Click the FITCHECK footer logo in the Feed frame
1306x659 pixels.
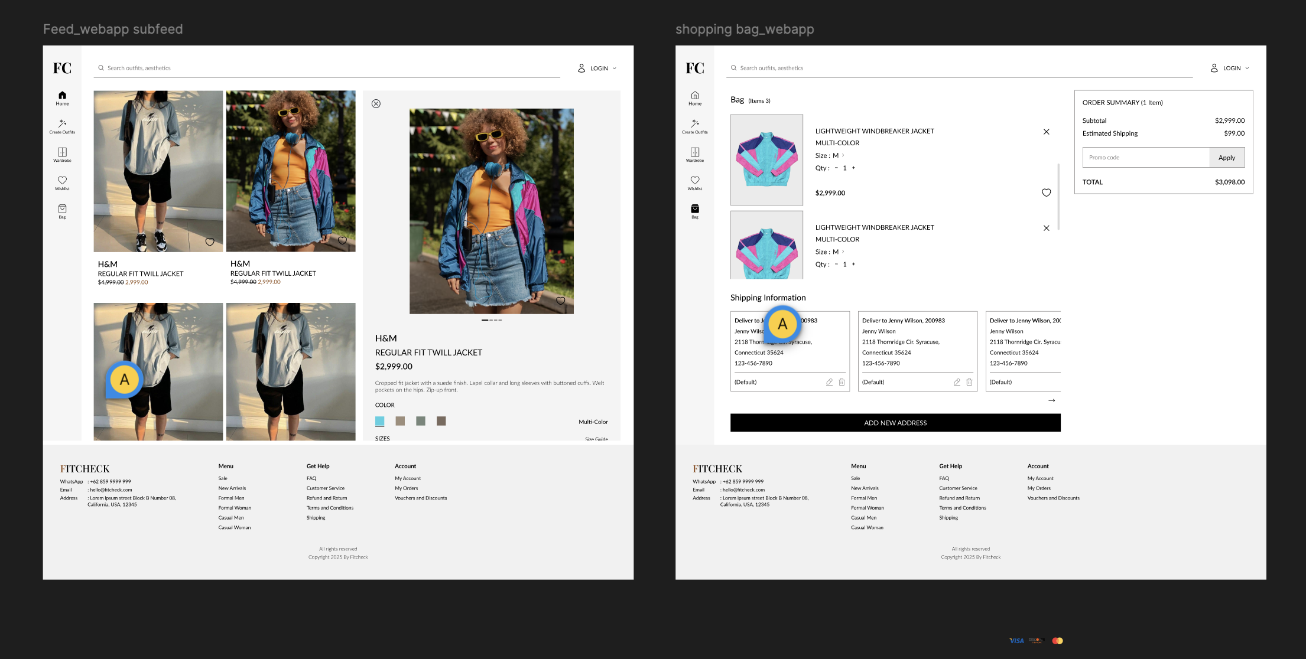[x=85, y=469]
